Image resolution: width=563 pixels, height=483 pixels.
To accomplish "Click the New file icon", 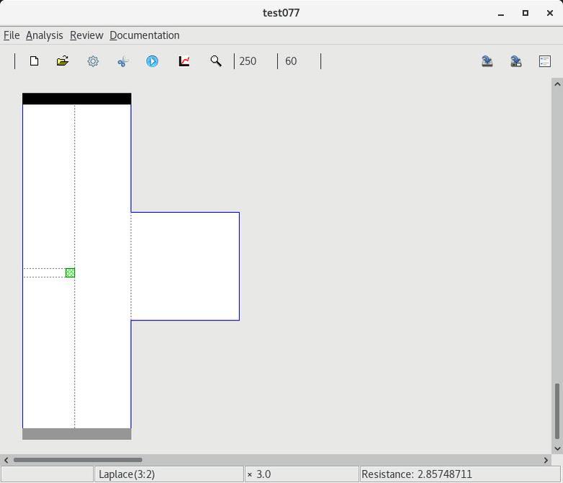I will [34, 61].
